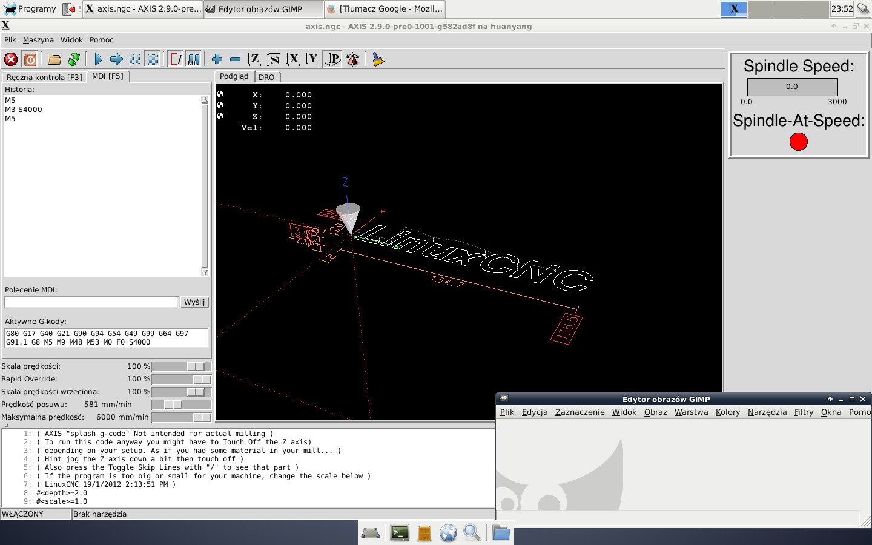Click the Spindle Speed bar indicator
Image resolution: width=872 pixels, height=545 pixels.
tap(792, 87)
